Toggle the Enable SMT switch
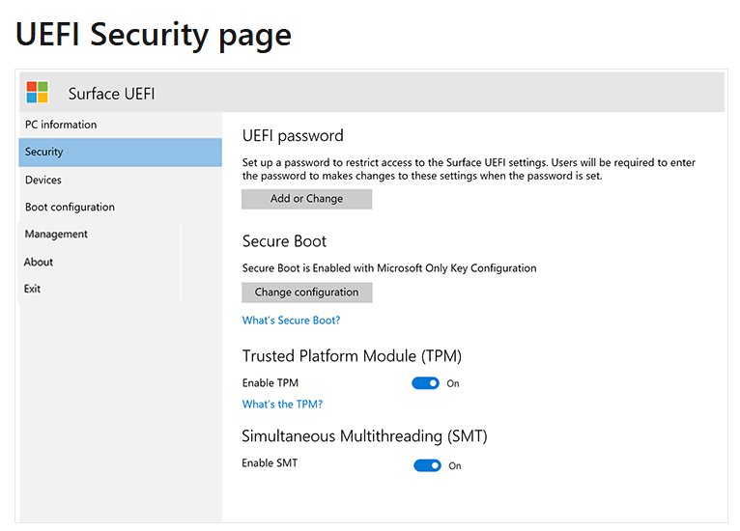Viewport: 740px width, 531px height. (427, 466)
